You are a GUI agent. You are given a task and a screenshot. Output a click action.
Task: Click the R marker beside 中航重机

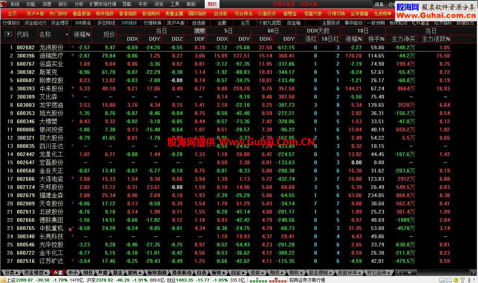click(x=70, y=230)
